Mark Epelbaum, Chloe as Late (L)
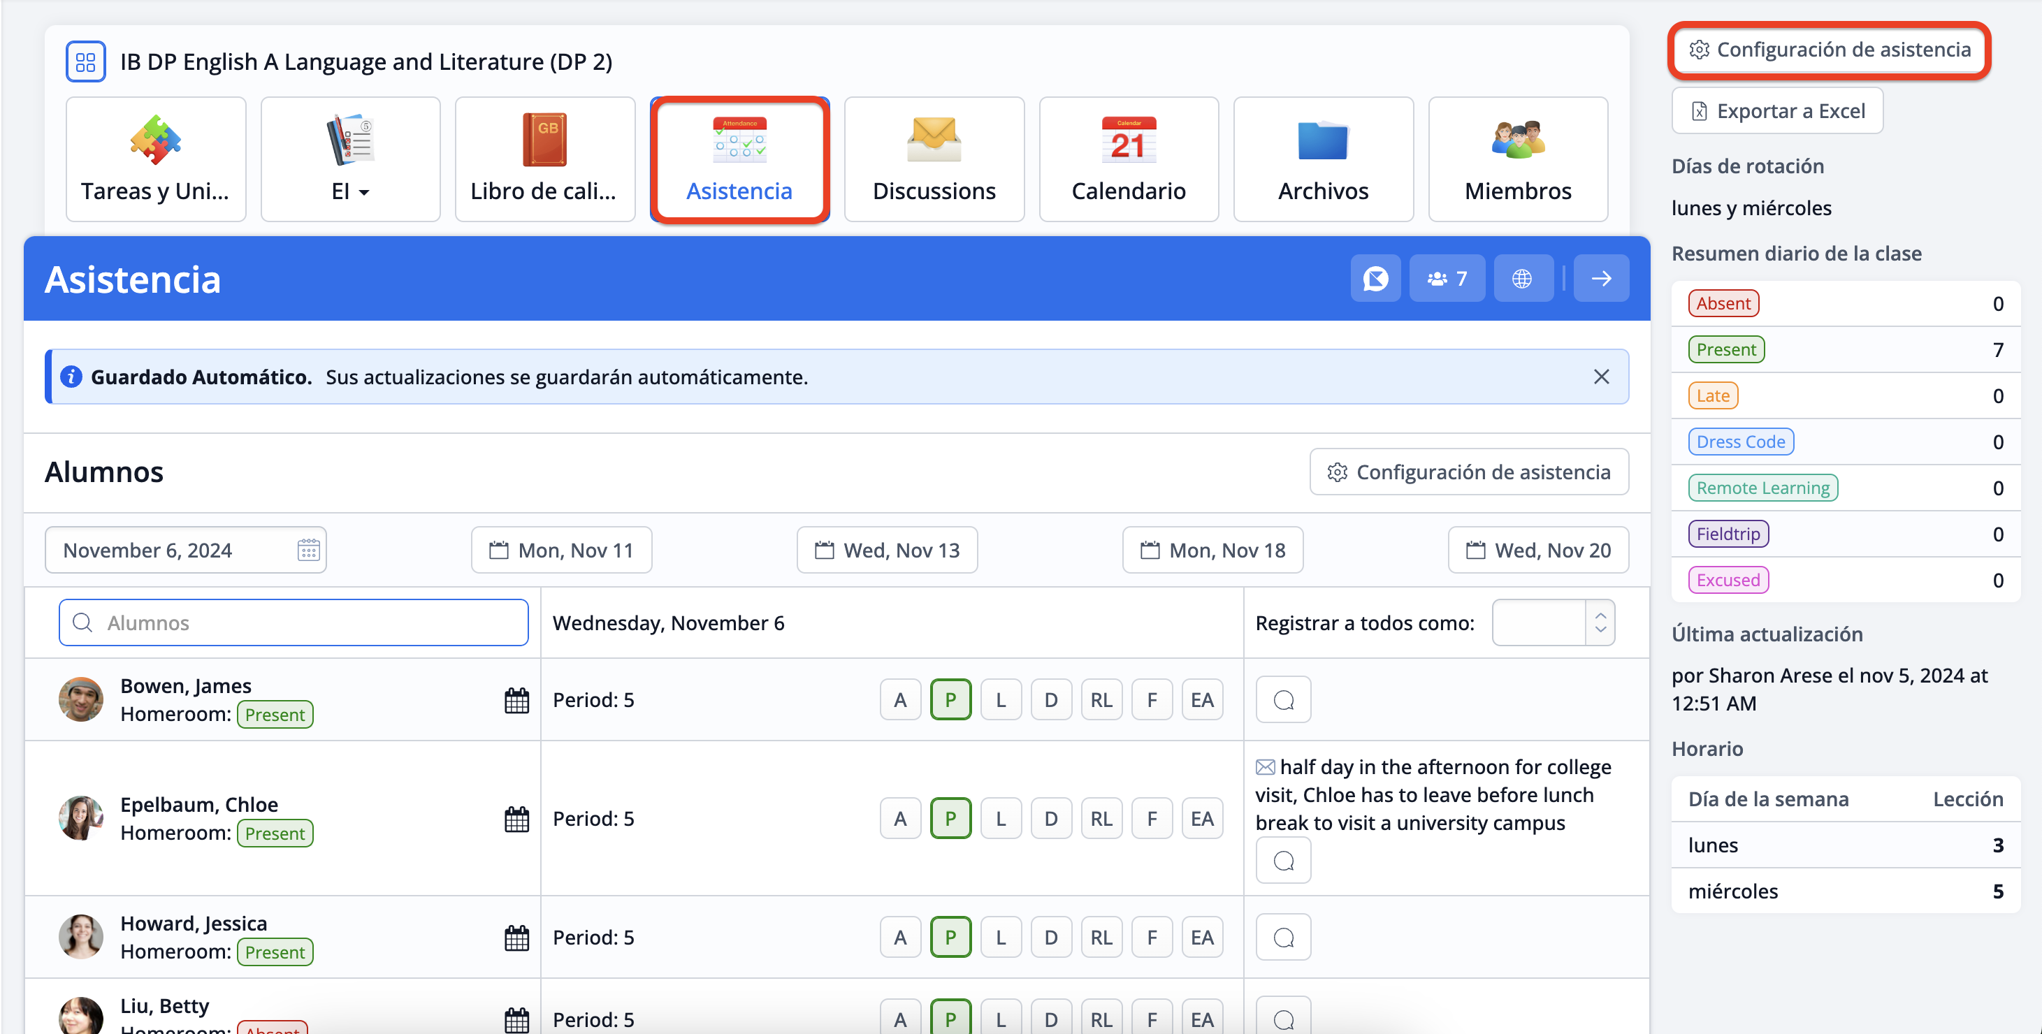 [x=1001, y=819]
